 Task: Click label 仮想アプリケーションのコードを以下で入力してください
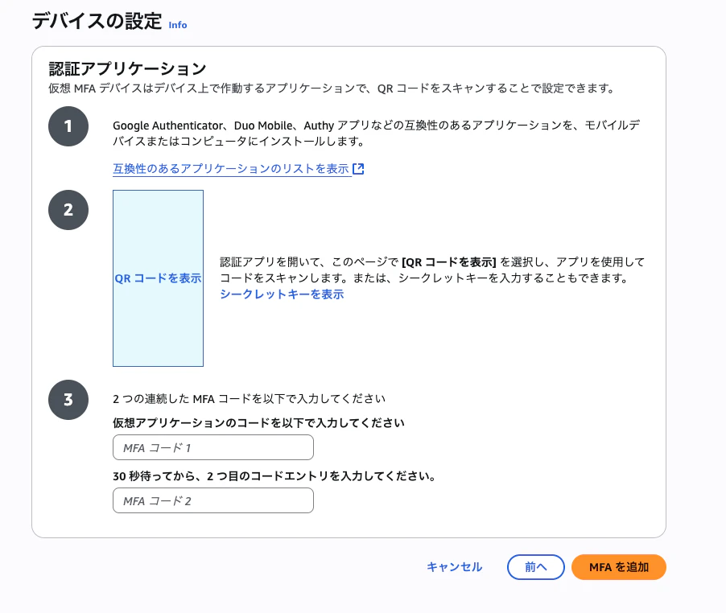[258, 423]
